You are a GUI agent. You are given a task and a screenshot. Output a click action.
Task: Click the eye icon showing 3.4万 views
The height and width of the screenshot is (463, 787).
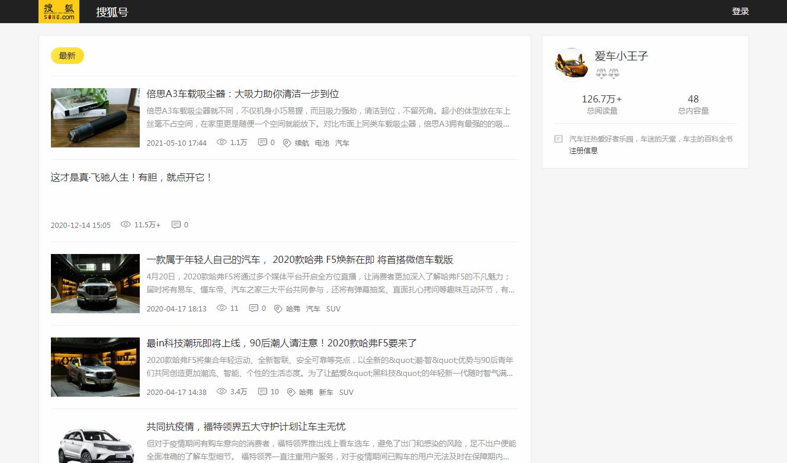(222, 391)
